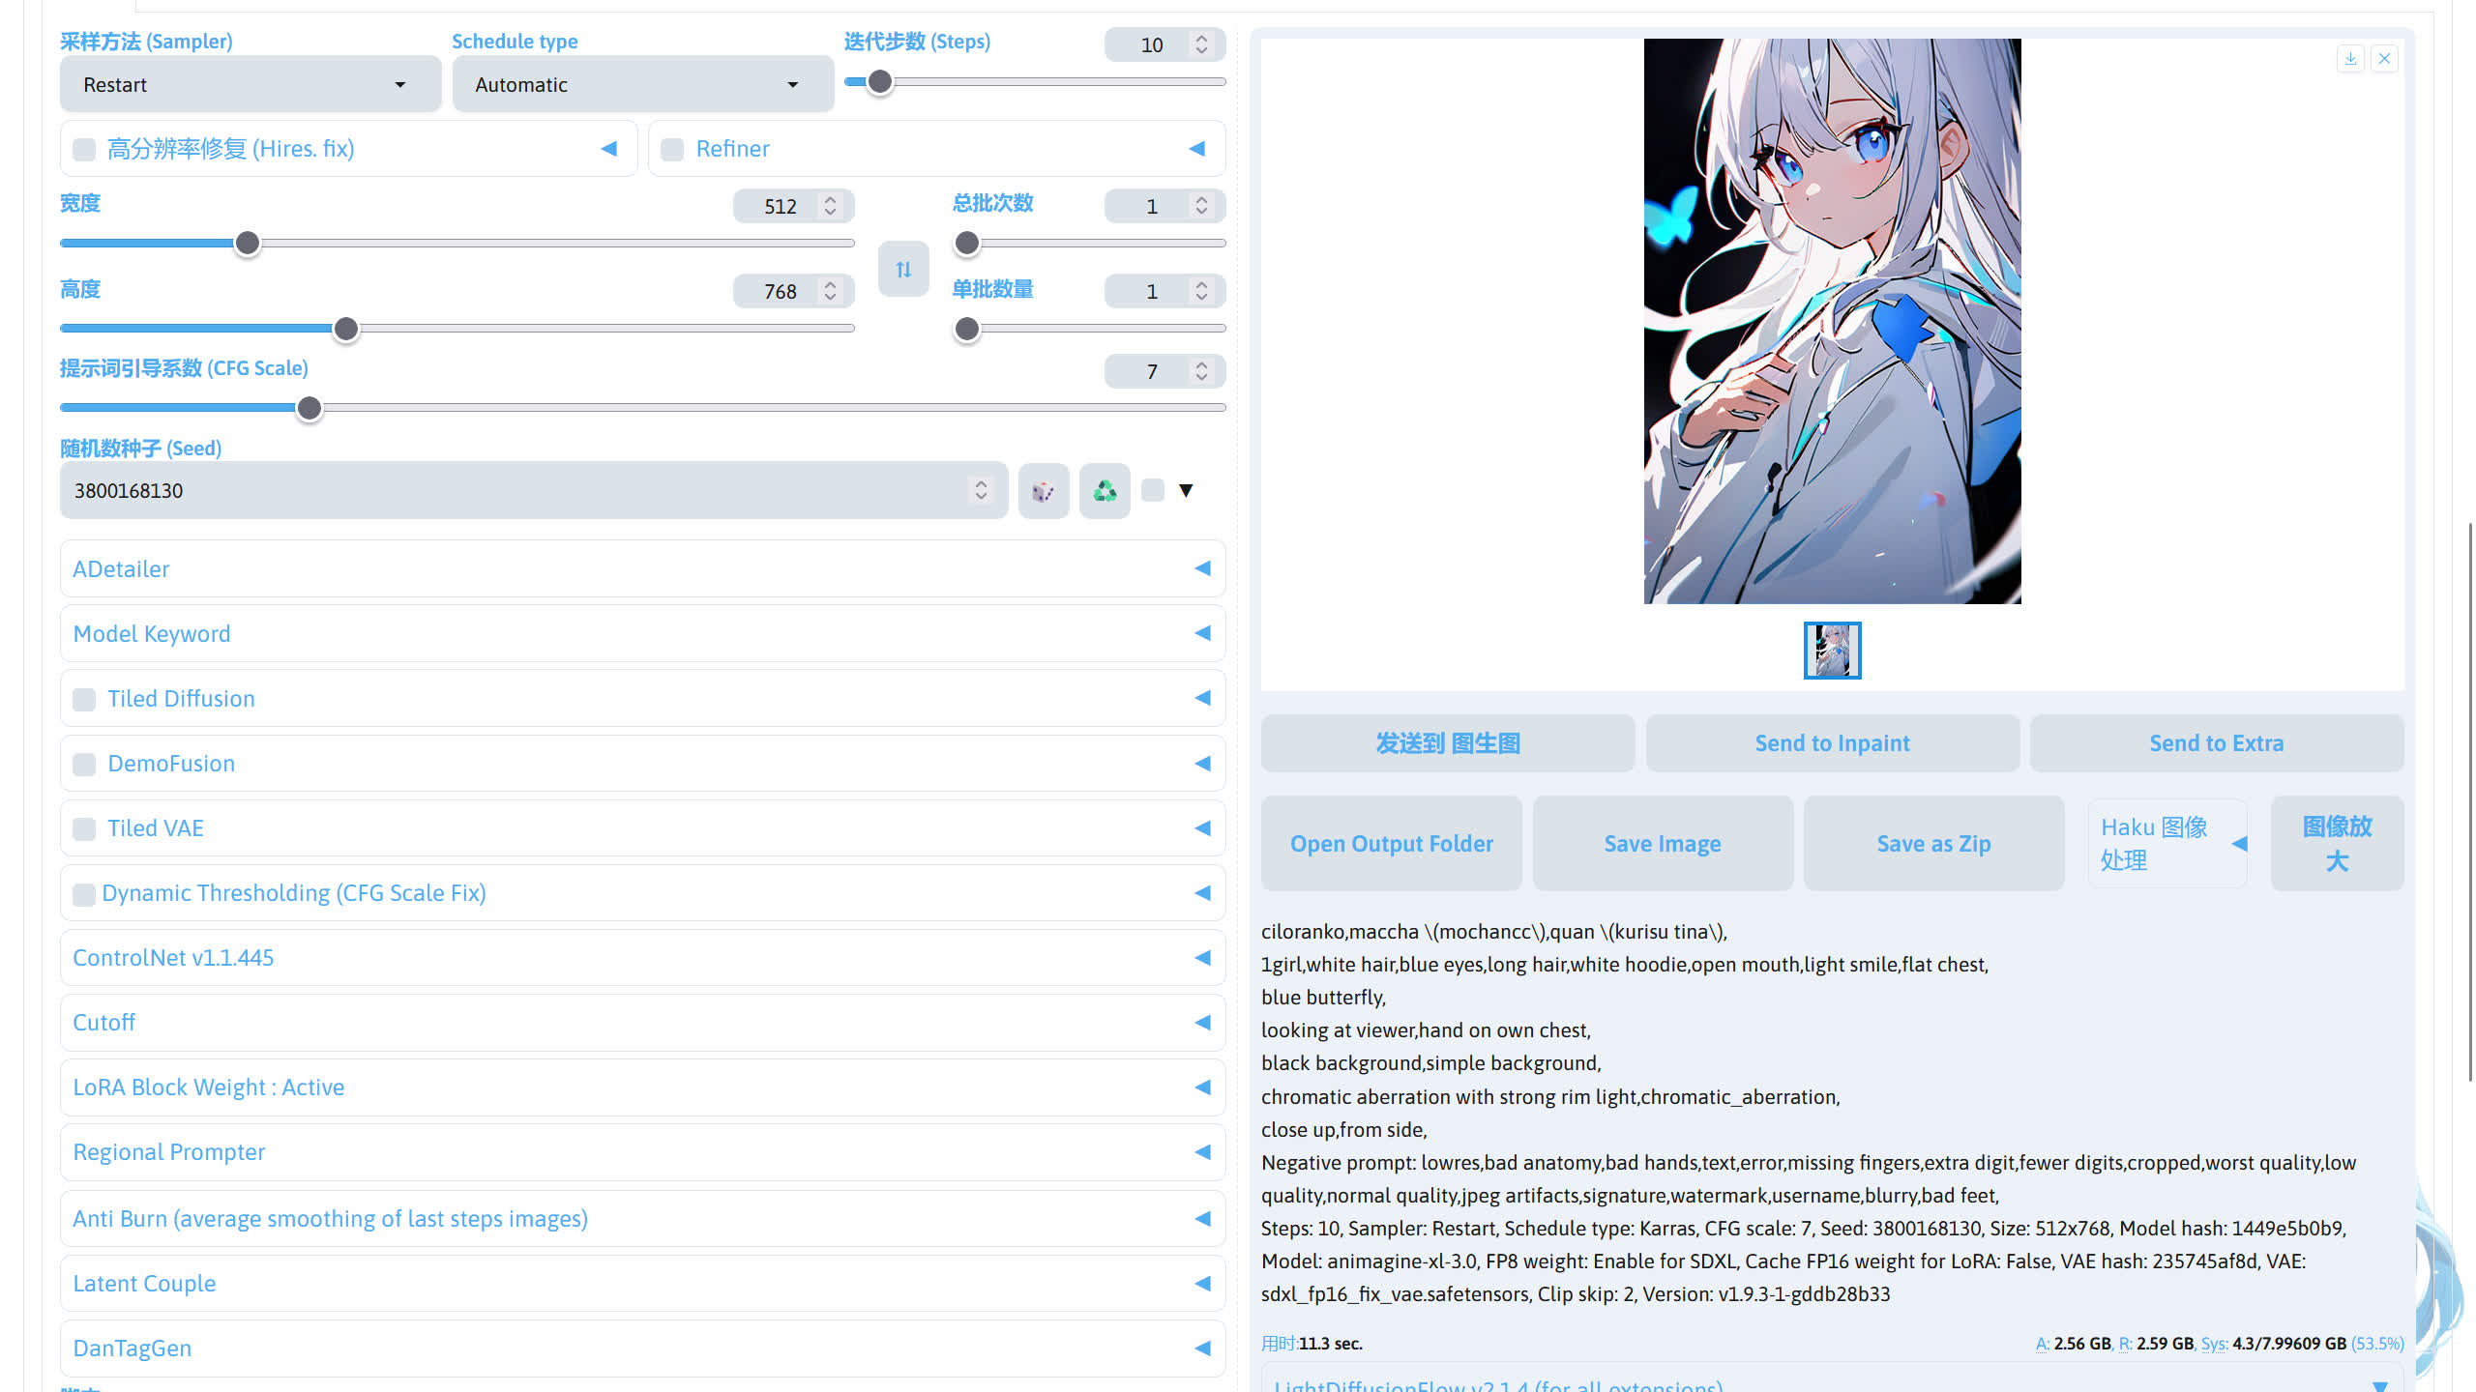
Task: Close the image preview with the X icon
Action: coord(2385,59)
